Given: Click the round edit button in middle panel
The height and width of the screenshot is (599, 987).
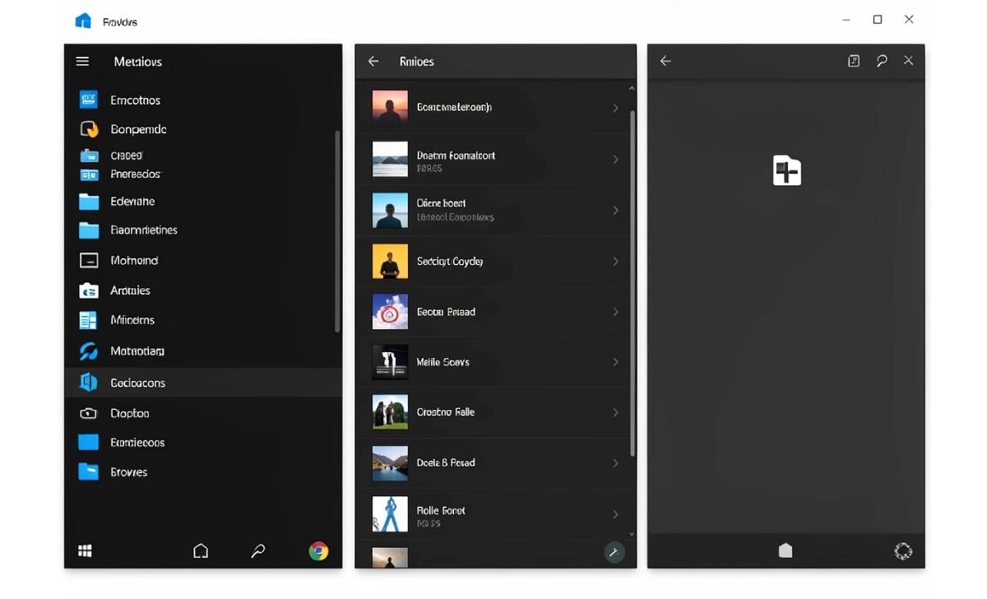Looking at the screenshot, I should point(614,553).
